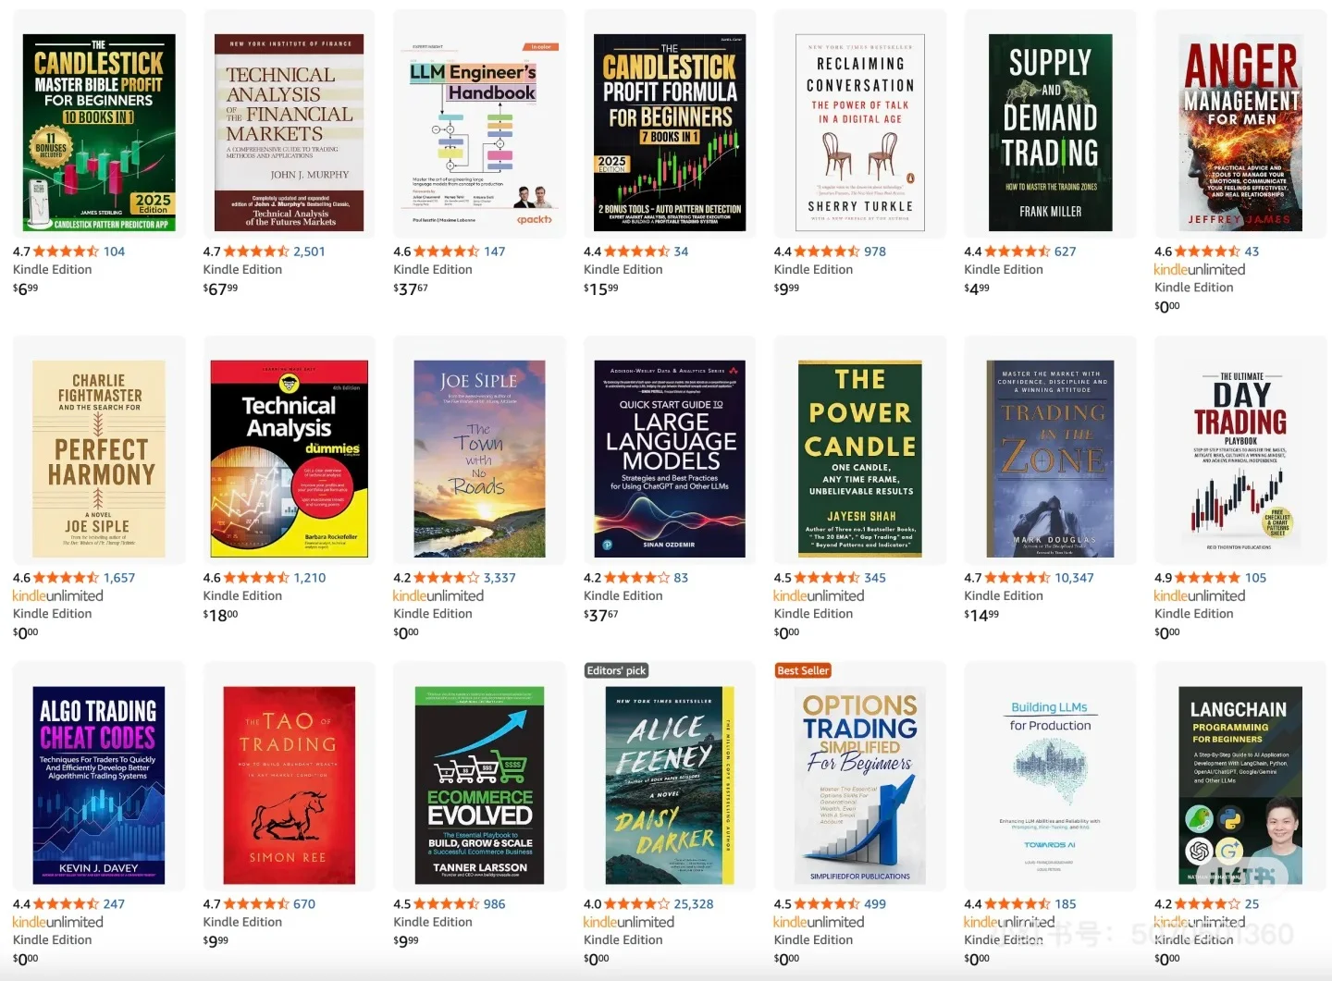Click the Tao of Trading book cover
The height and width of the screenshot is (981, 1332).
click(289, 785)
